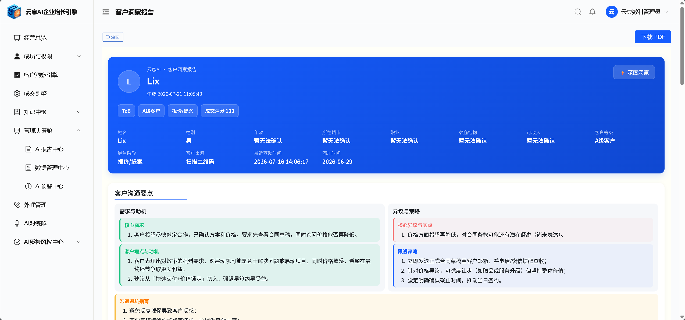Click the 返回 back button
685x320 pixels.
click(113, 37)
